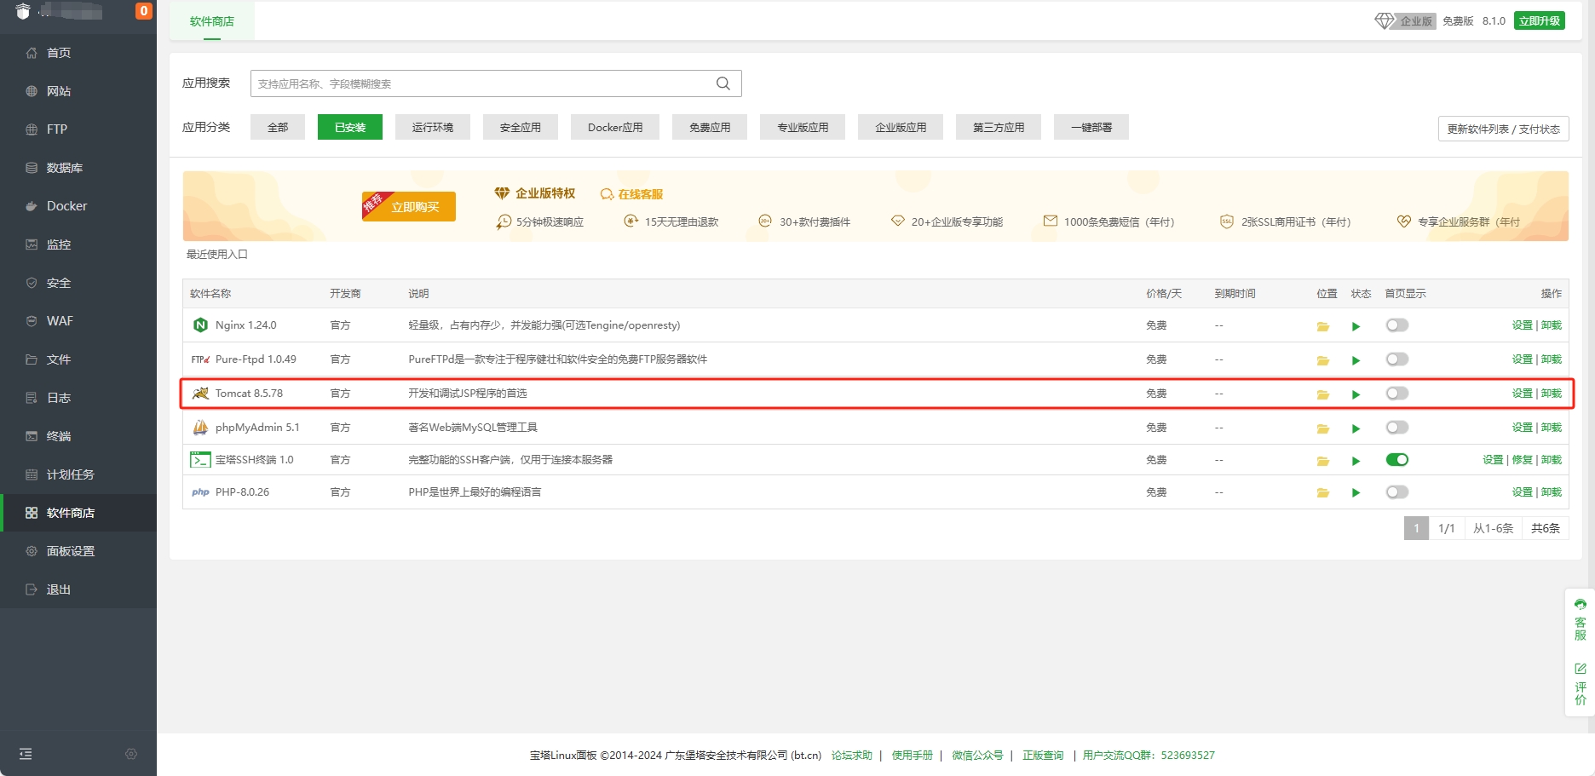The width and height of the screenshot is (1595, 776).
Task: Open Tomcat install folder icon
Action: [1322, 394]
